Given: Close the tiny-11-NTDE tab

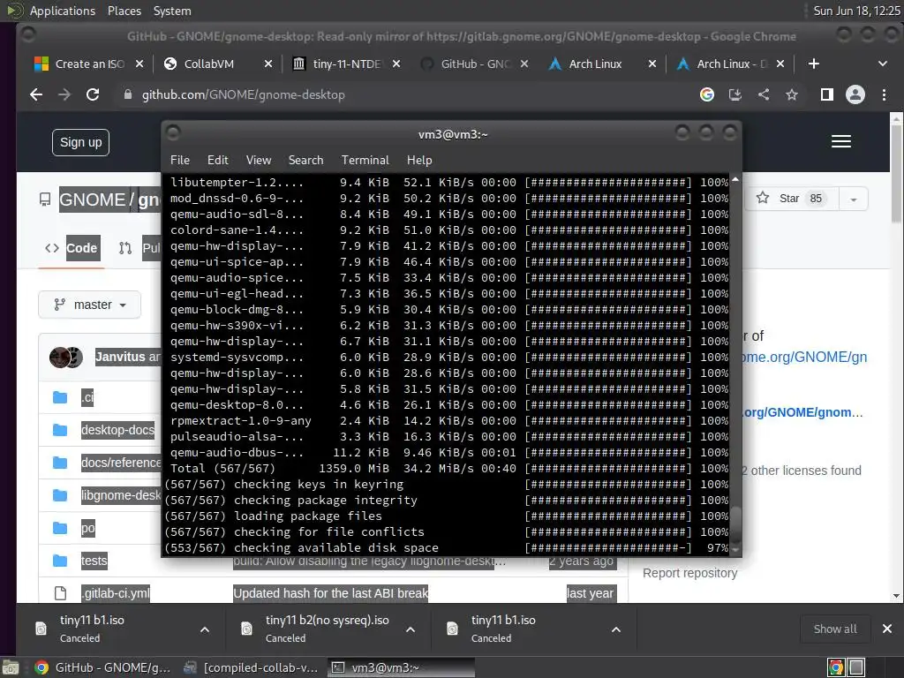Looking at the screenshot, I should (396, 64).
